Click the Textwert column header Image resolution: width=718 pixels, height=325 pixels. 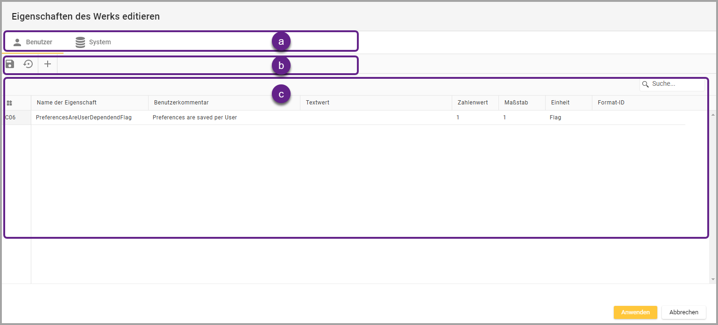(x=318, y=103)
